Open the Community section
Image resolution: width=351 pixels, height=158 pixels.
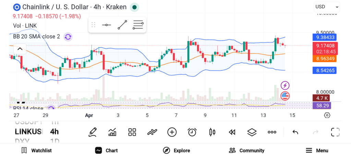click(246, 150)
